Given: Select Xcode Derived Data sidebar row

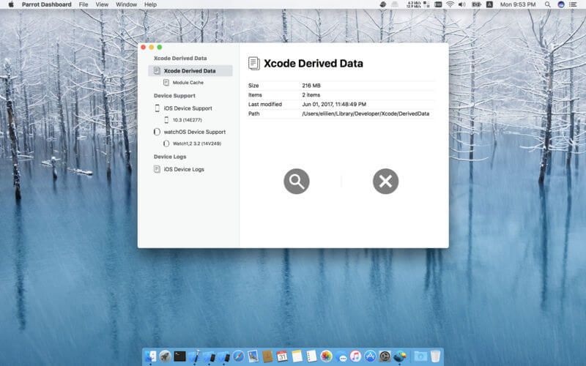Looking at the screenshot, I should pyautogui.click(x=190, y=70).
